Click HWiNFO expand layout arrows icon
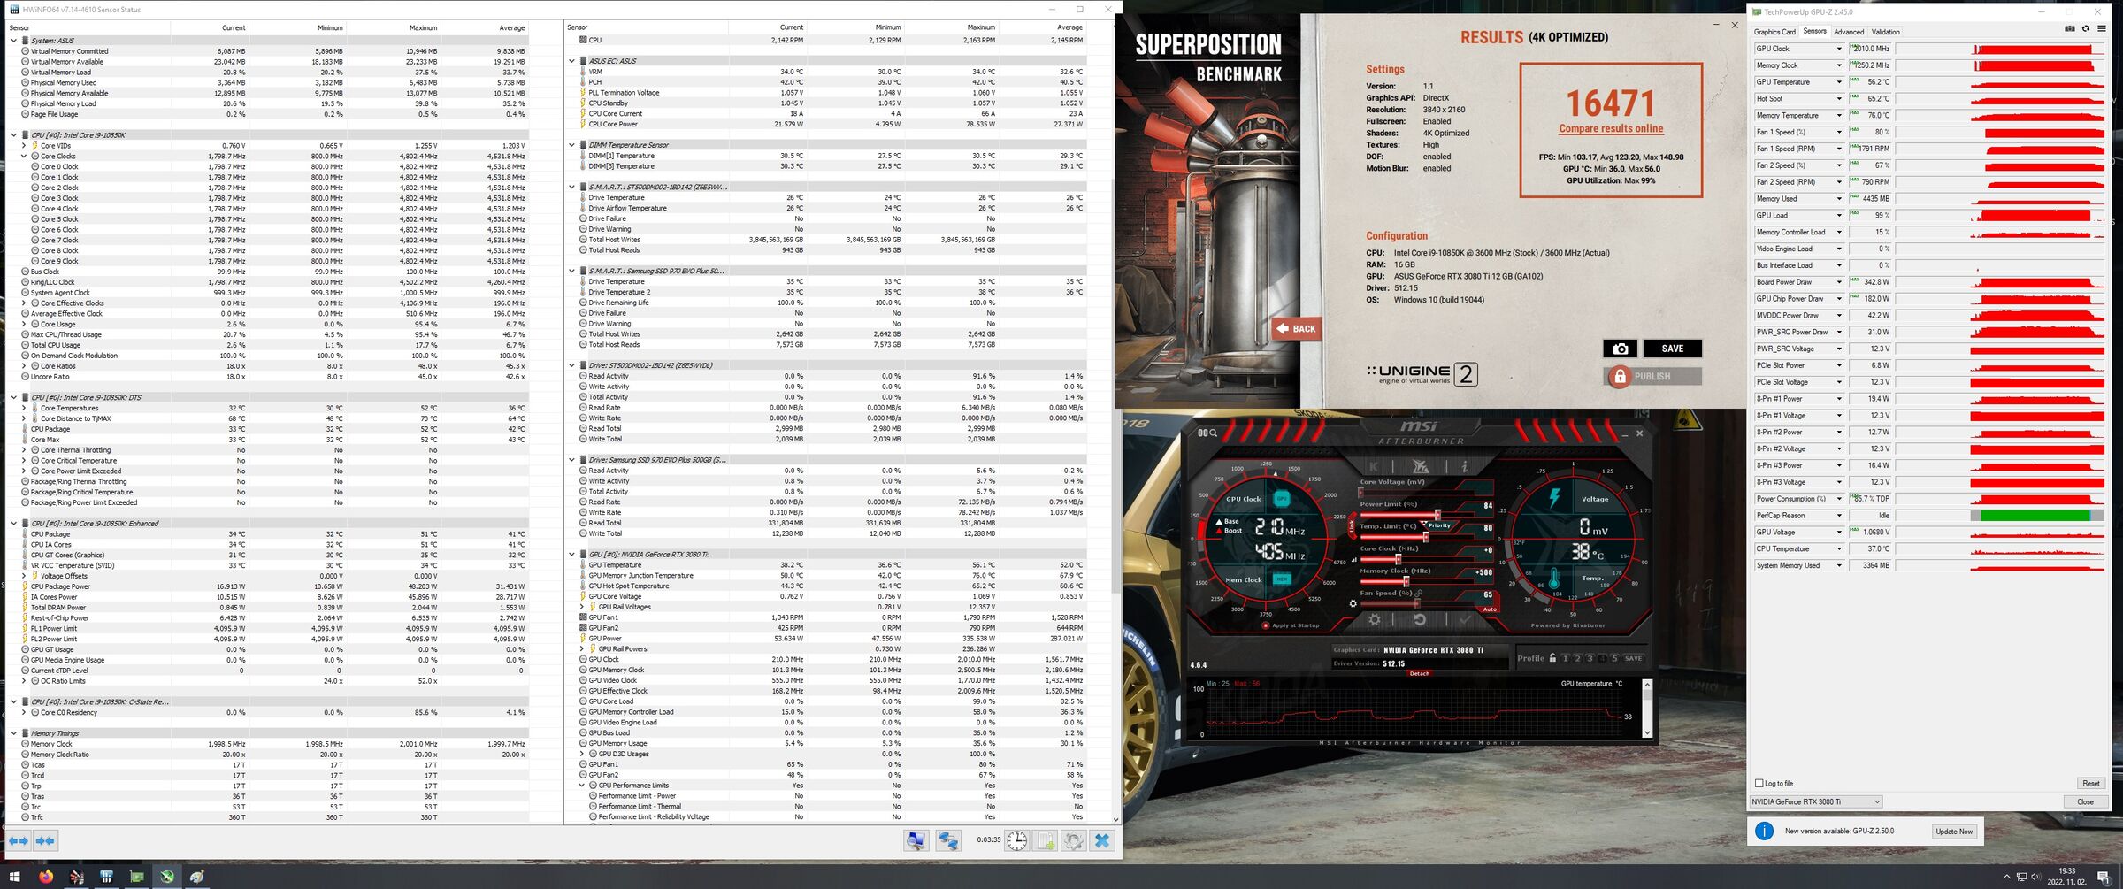 point(19,840)
